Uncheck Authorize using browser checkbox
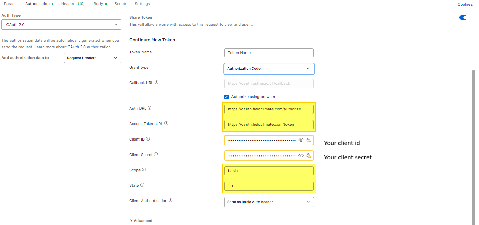The image size is (479, 225). 226,97
